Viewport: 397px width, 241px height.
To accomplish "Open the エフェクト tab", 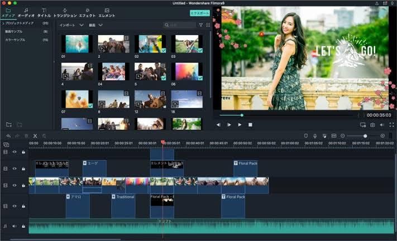I will [87, 13].
